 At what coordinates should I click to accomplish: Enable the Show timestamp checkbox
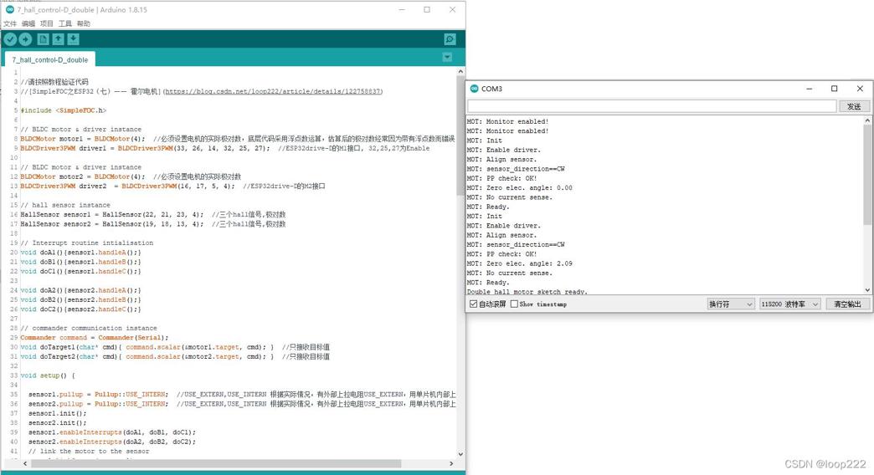click(x=514, y=304)
